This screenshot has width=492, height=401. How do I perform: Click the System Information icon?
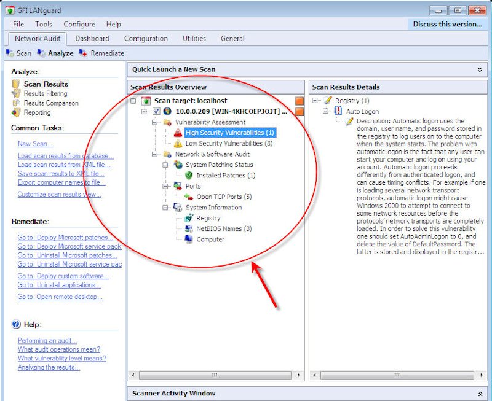178,207
